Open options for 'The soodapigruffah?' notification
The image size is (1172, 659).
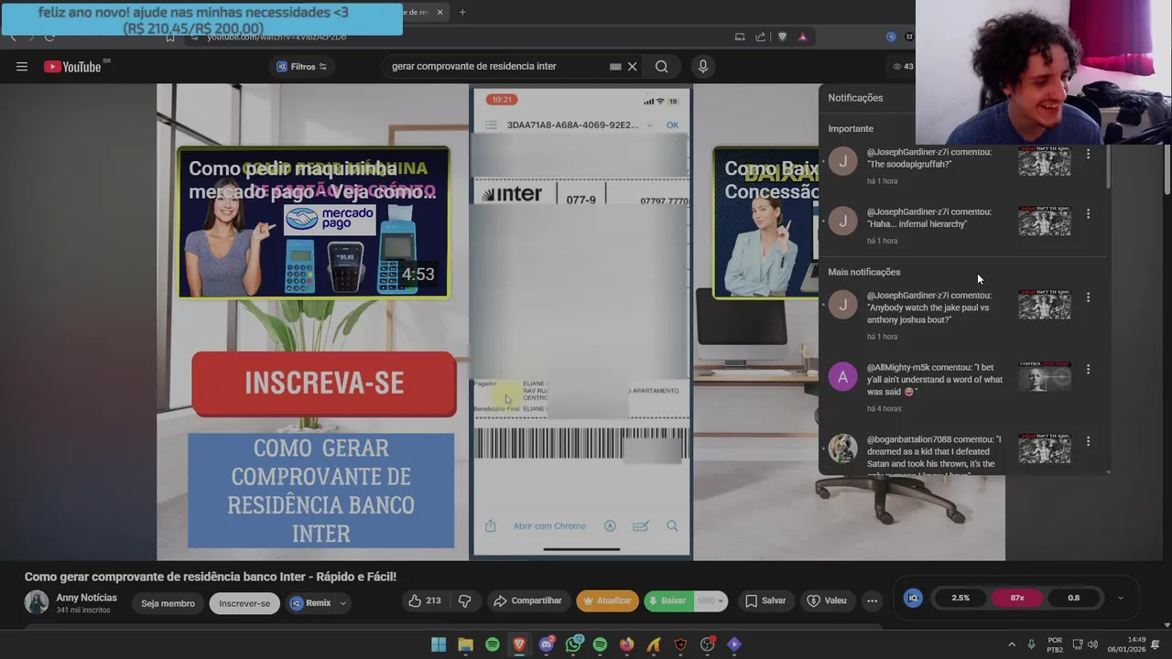pyautogui.click(x=1088, y=155)
